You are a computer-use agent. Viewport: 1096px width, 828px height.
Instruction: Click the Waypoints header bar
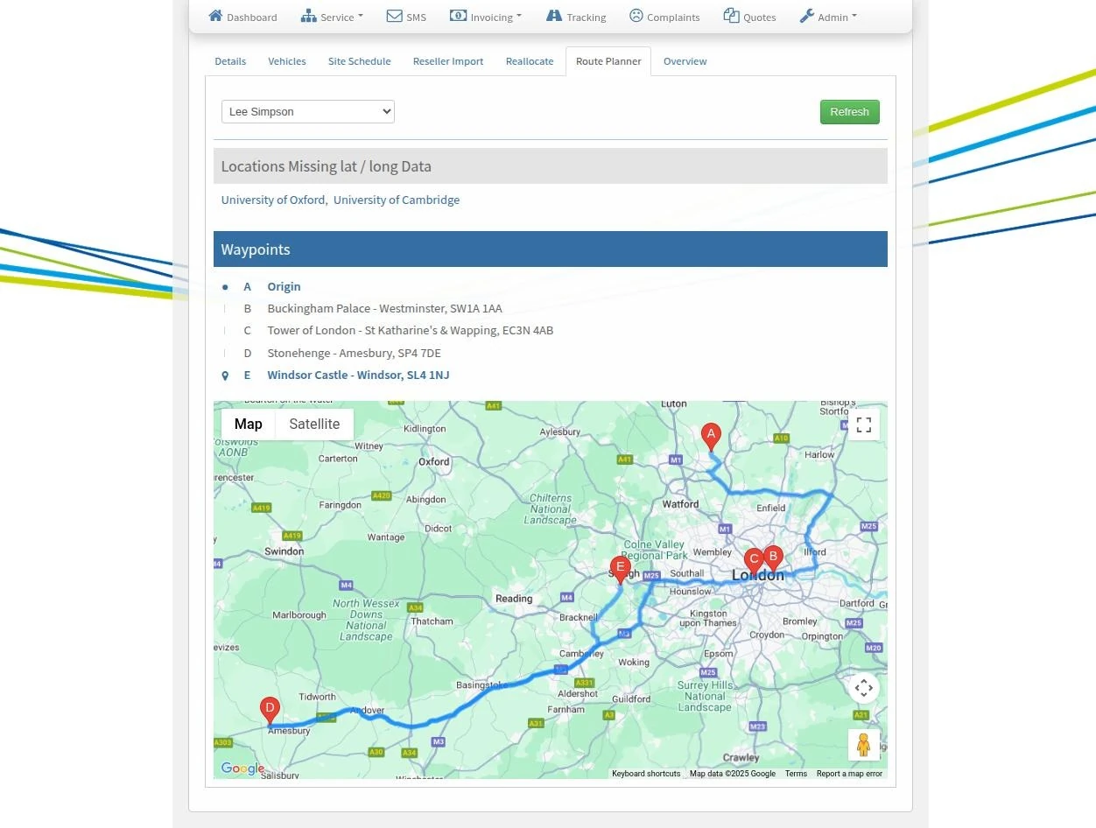click(x=551, y=249)
